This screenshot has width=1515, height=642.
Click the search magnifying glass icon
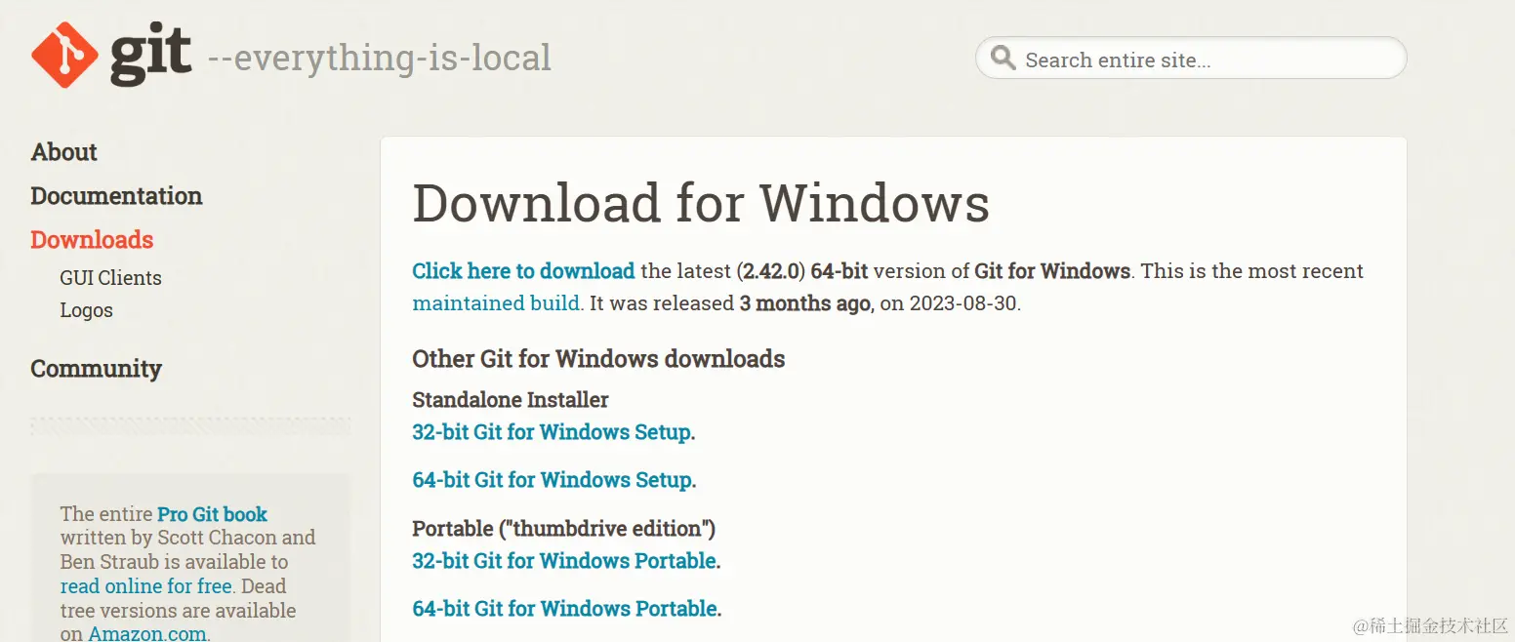[1003, 59]
